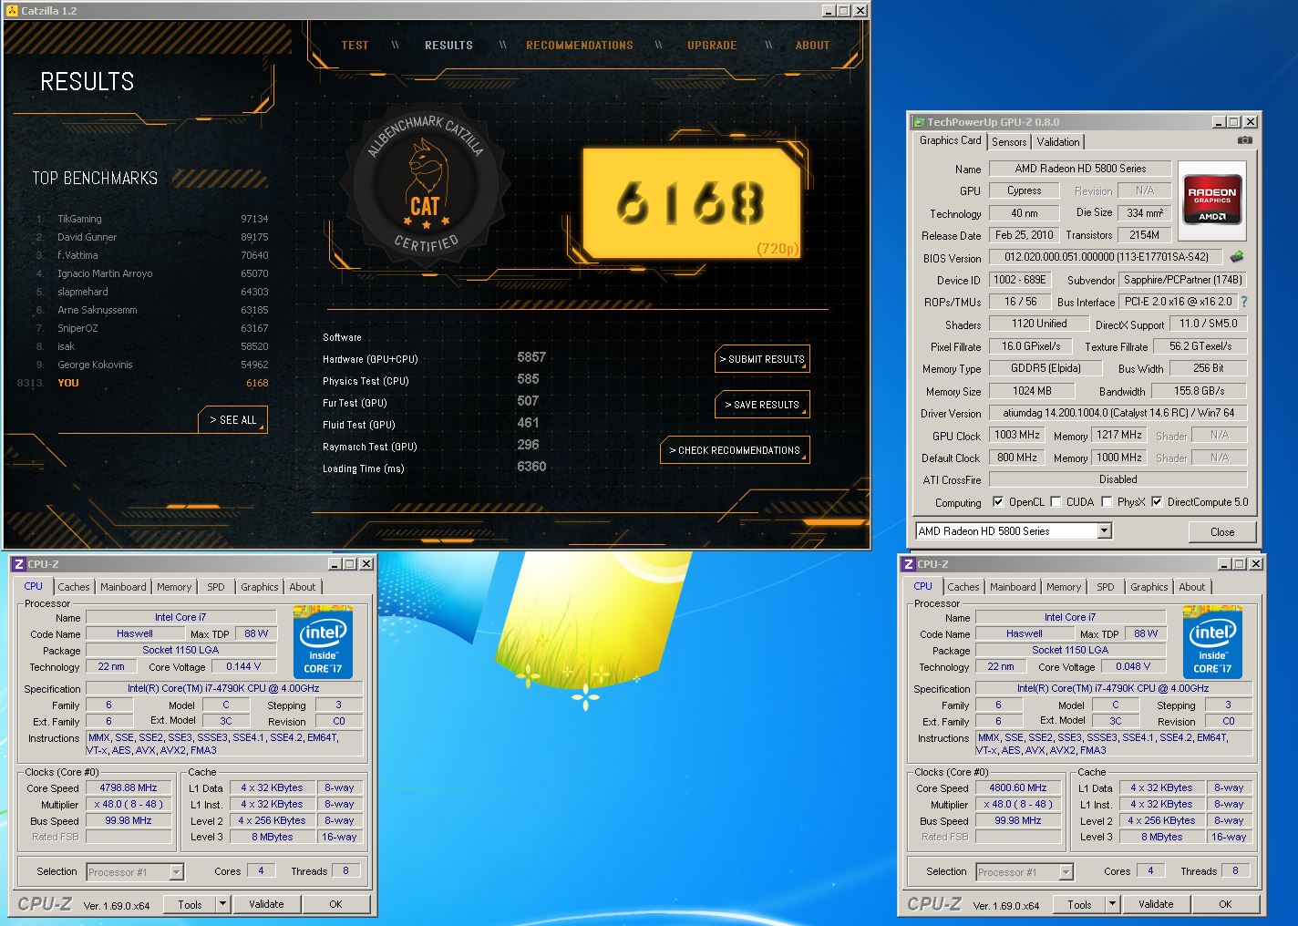Viewport: 1298px width, 926px height.
Task: Click the Tools button in left CPU-Z
Action: [190, 904]
